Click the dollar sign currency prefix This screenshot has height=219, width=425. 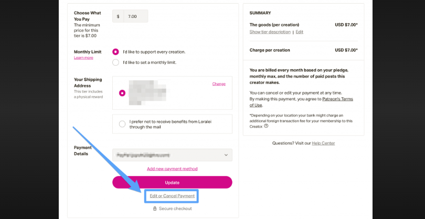(118, 16)
